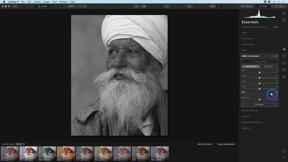The height and width of the screenshot is (162, 288).
Task: Open the Layers panel icon
Action: pyautogui.click(x=284, y=13)
